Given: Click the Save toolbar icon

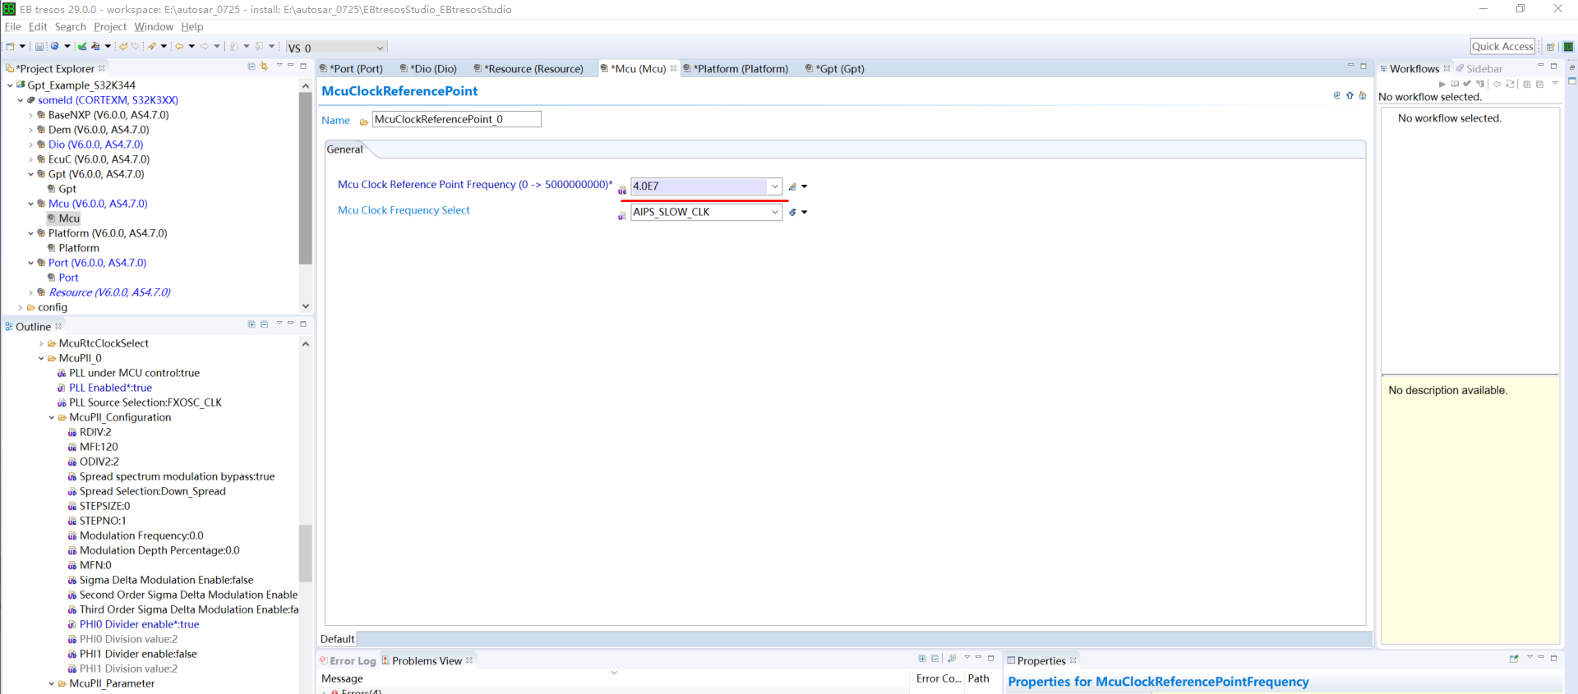Looking at the screenshot, I should pyautogui.click(x=39, y=47).
